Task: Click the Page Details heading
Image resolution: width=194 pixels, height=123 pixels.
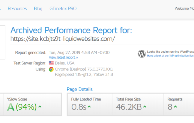Action: pyautogui.click(x=80, y=89)
